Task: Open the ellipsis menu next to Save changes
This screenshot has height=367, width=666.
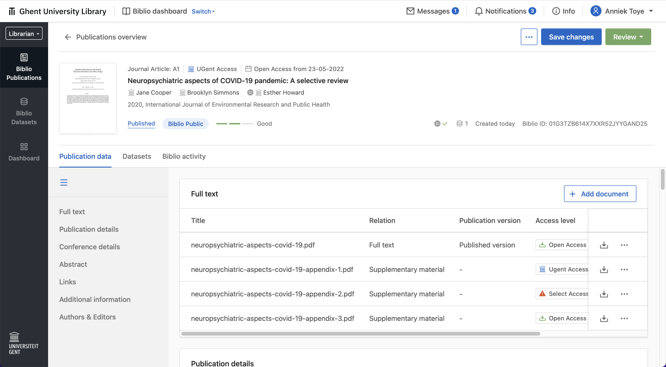Action: click(529, 36)
